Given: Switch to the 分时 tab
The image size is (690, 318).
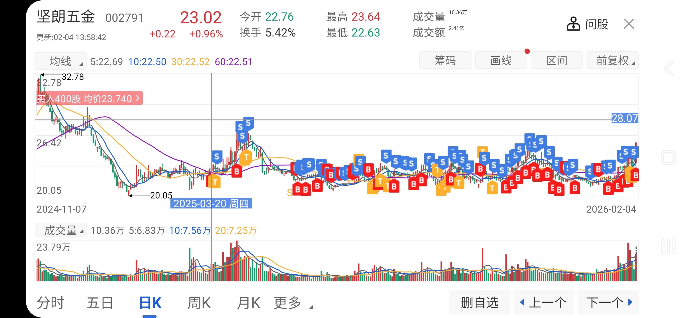Looking at the screenshot, I should coord(50,303).
